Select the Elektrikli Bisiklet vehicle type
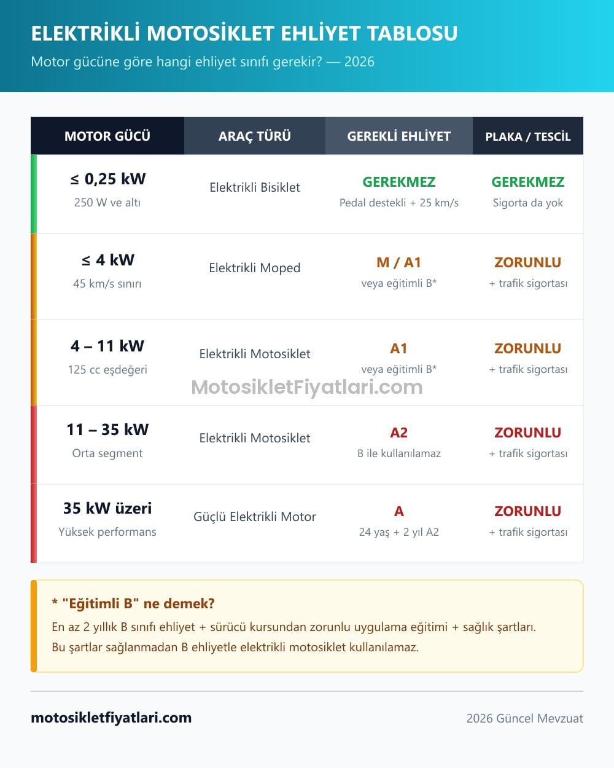The image size is (614, 768). point(255,187)
